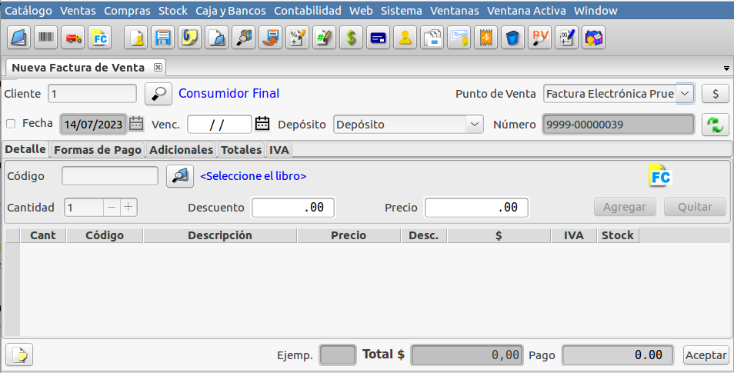
Task: Click the green hash with pencil icon
Action: pos(325,38)
